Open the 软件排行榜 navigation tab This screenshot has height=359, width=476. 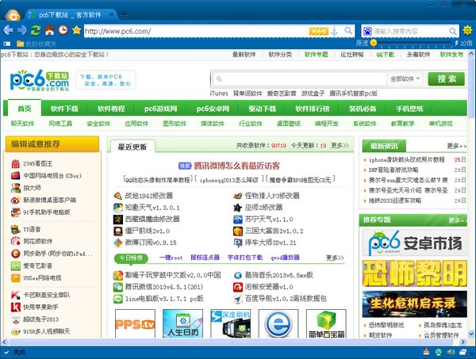313,109
